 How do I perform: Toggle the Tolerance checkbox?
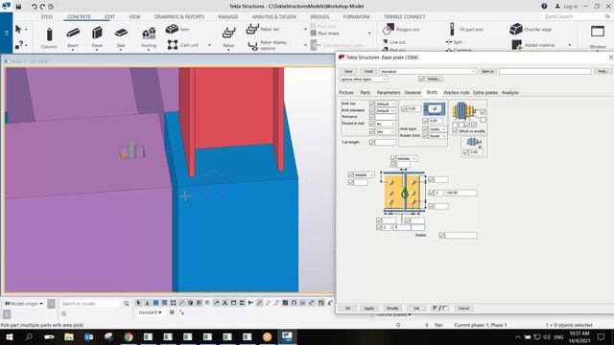(372, 117)
